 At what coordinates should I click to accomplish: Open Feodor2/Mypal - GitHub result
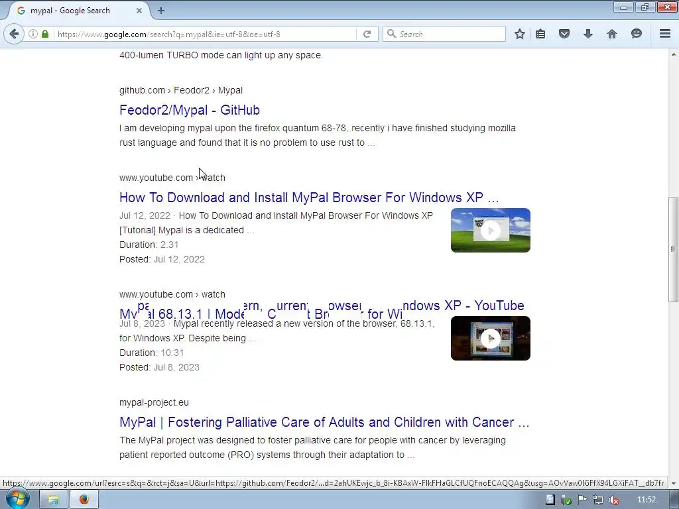point(189,110)
